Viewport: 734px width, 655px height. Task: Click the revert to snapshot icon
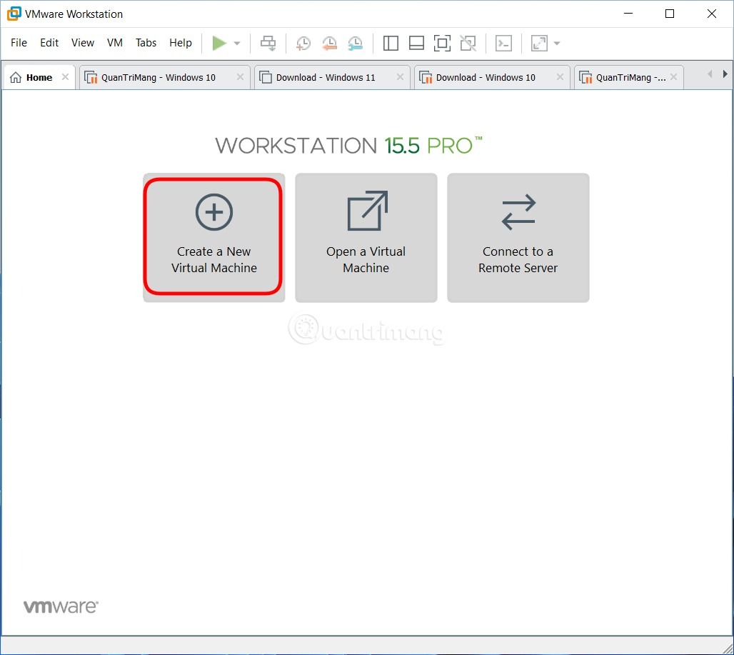(x=330, y=44)
